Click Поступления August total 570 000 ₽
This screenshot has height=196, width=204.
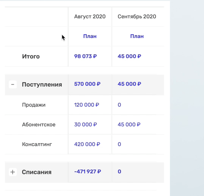pyautogui.click(x=87, y=84)
